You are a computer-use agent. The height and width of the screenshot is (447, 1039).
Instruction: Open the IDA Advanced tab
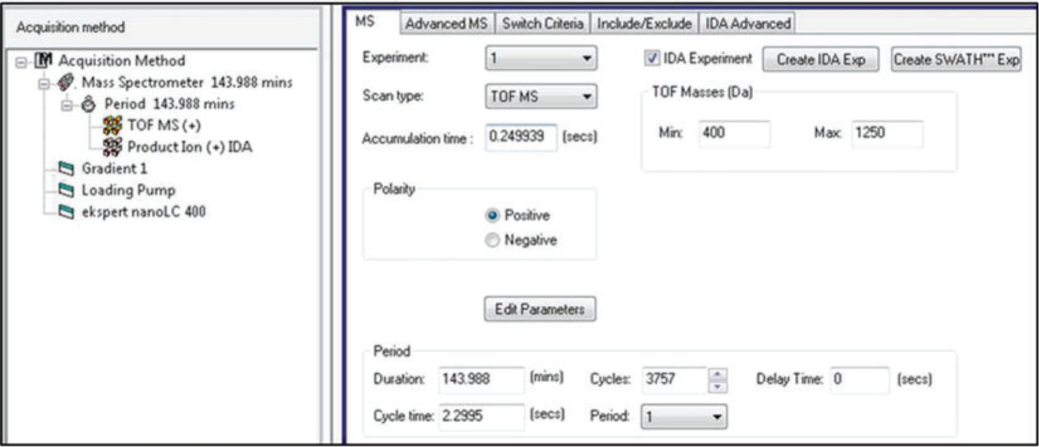pos(748,24)
